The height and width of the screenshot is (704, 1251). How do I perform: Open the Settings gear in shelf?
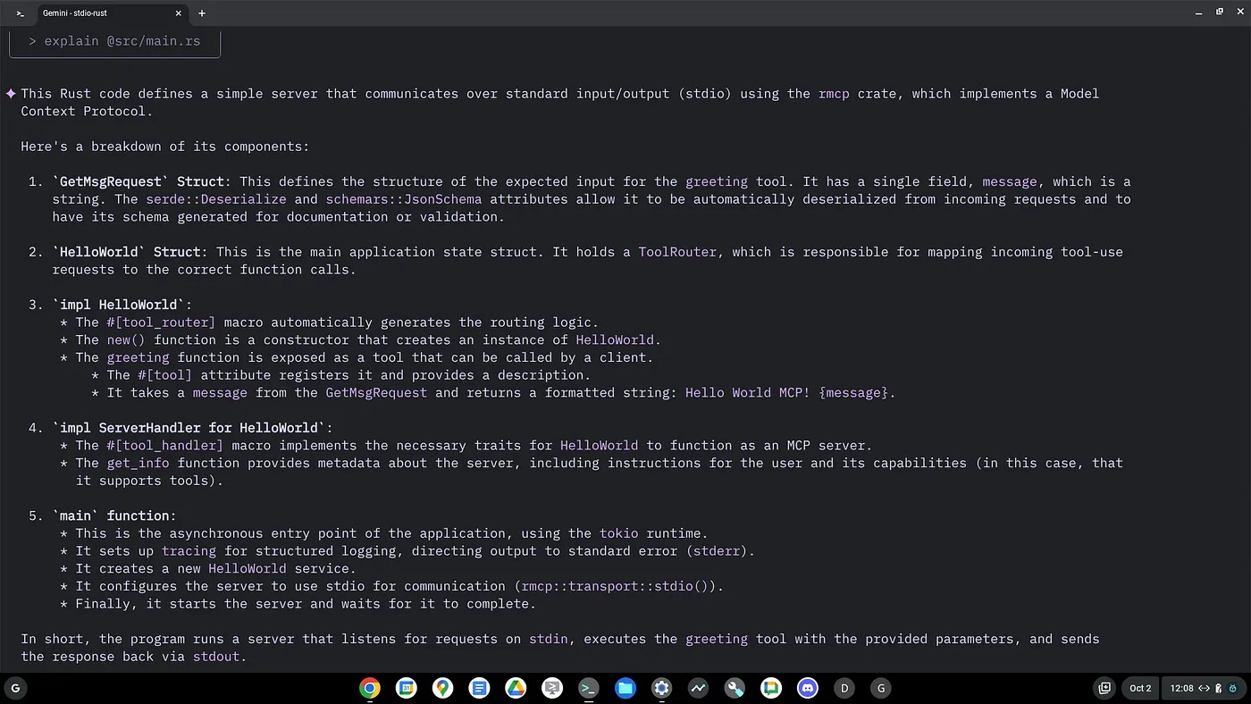(x=661, y=688)
